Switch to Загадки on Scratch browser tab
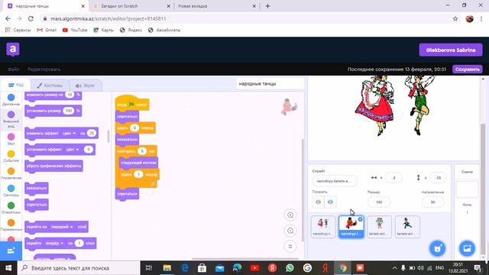The height and width of the screenshot is (275, 489). point(131,6)
